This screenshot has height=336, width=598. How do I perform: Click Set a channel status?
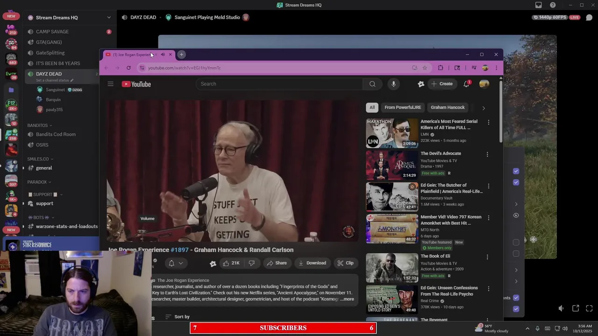pos(55,80)
